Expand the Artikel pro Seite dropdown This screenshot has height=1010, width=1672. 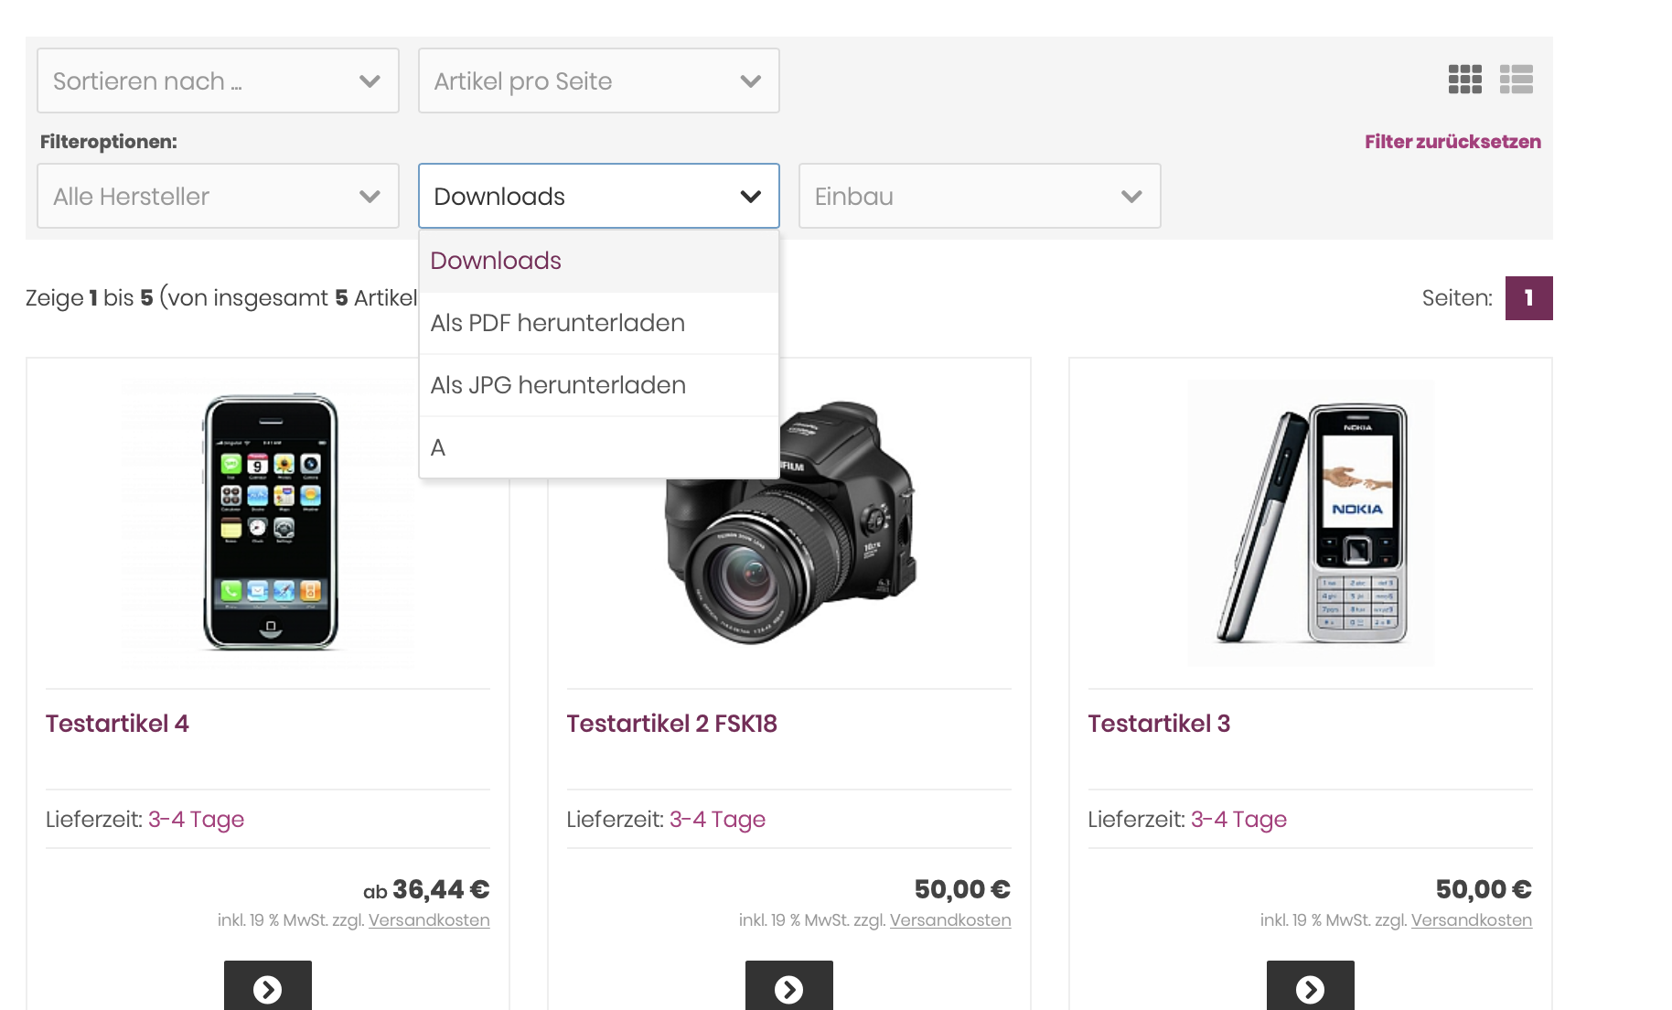click(598, 81)
